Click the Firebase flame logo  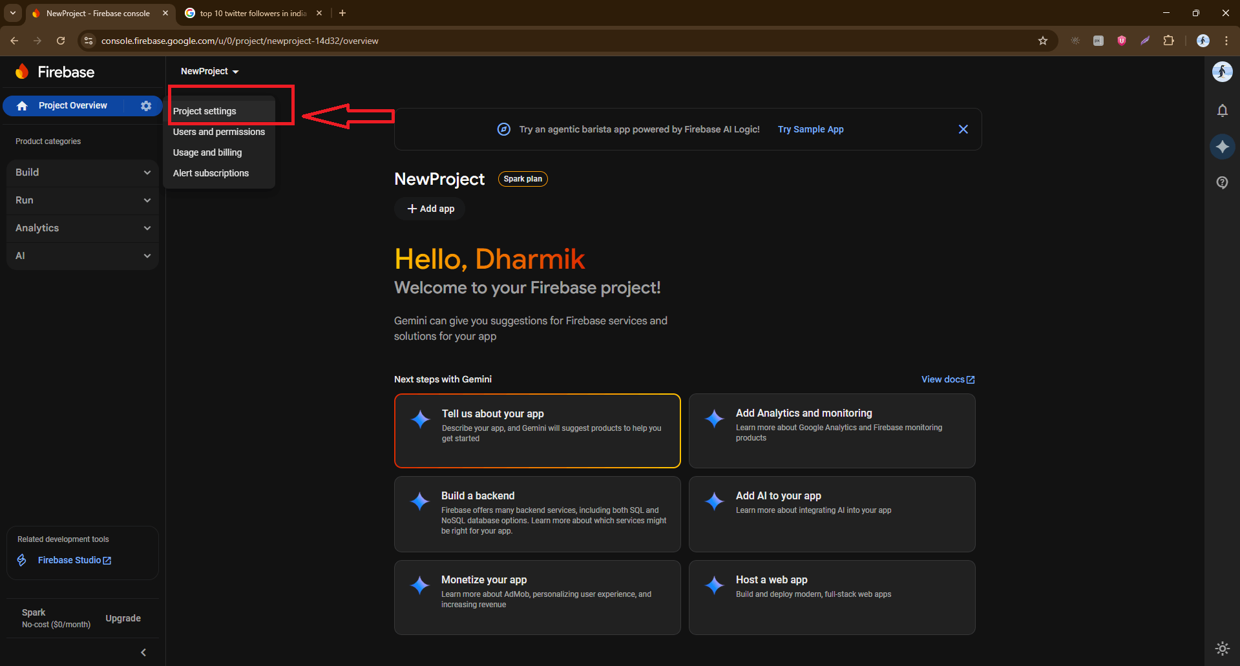tap(23, 72)
